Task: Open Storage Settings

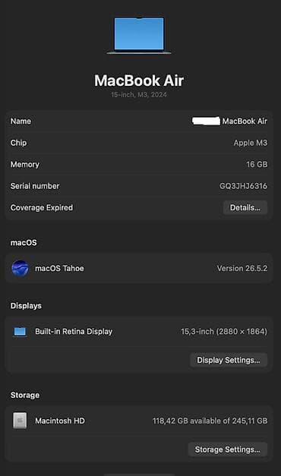Action: 228,449
